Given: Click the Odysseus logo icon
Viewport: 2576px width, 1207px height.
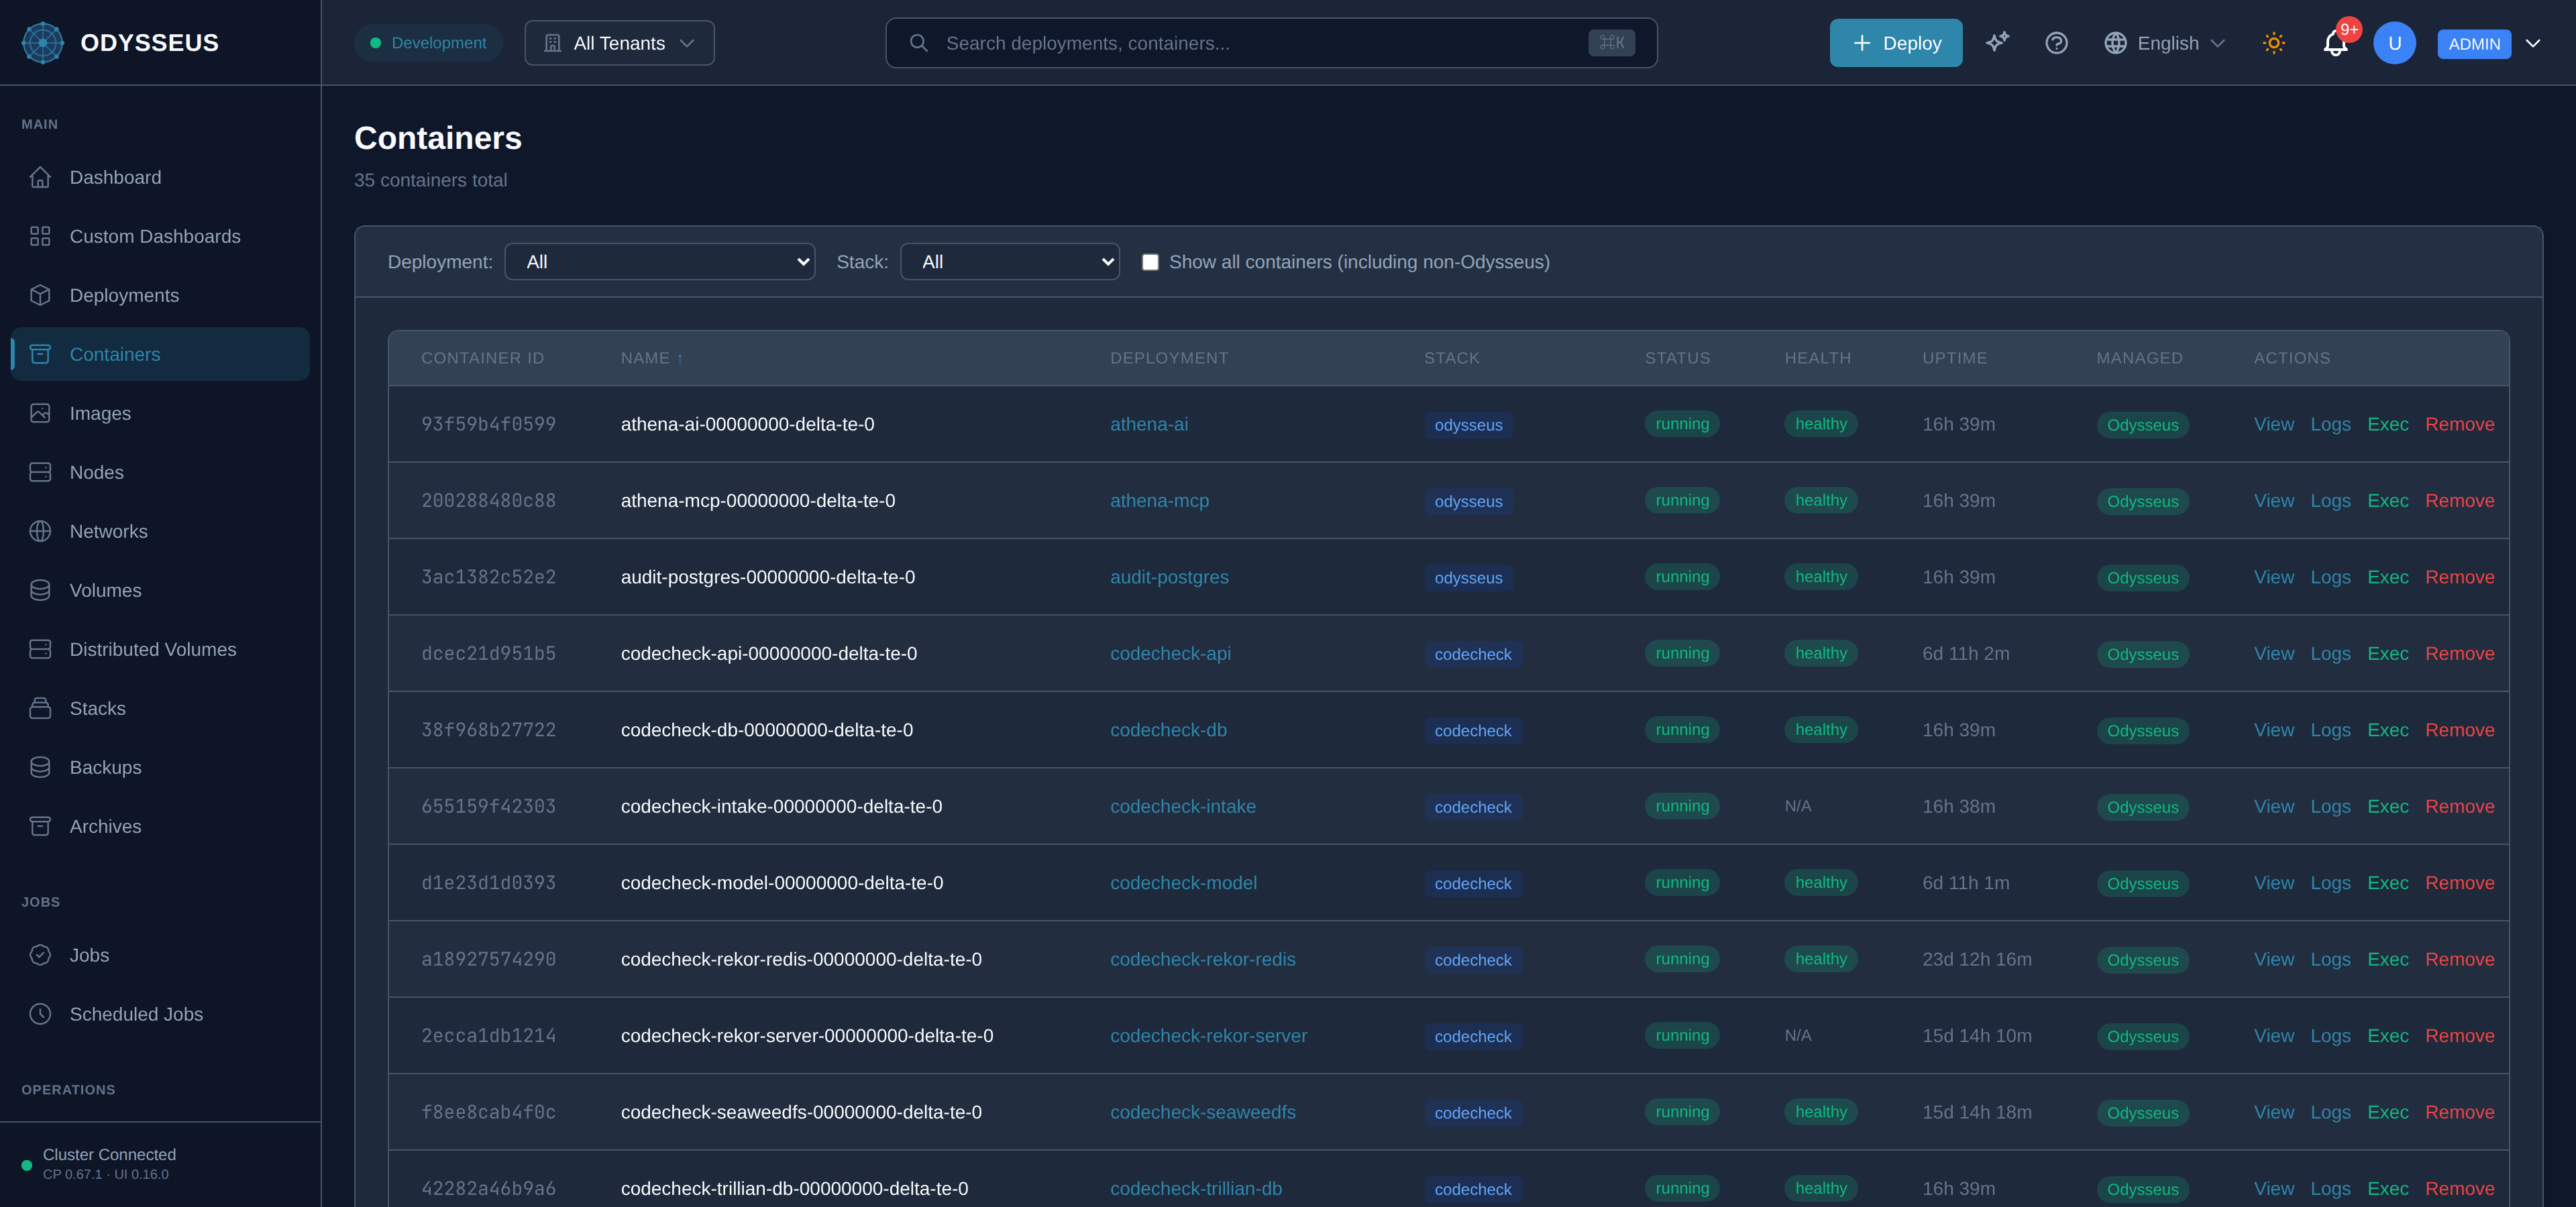Looking at the screenshot, I should tap(43, 43).
